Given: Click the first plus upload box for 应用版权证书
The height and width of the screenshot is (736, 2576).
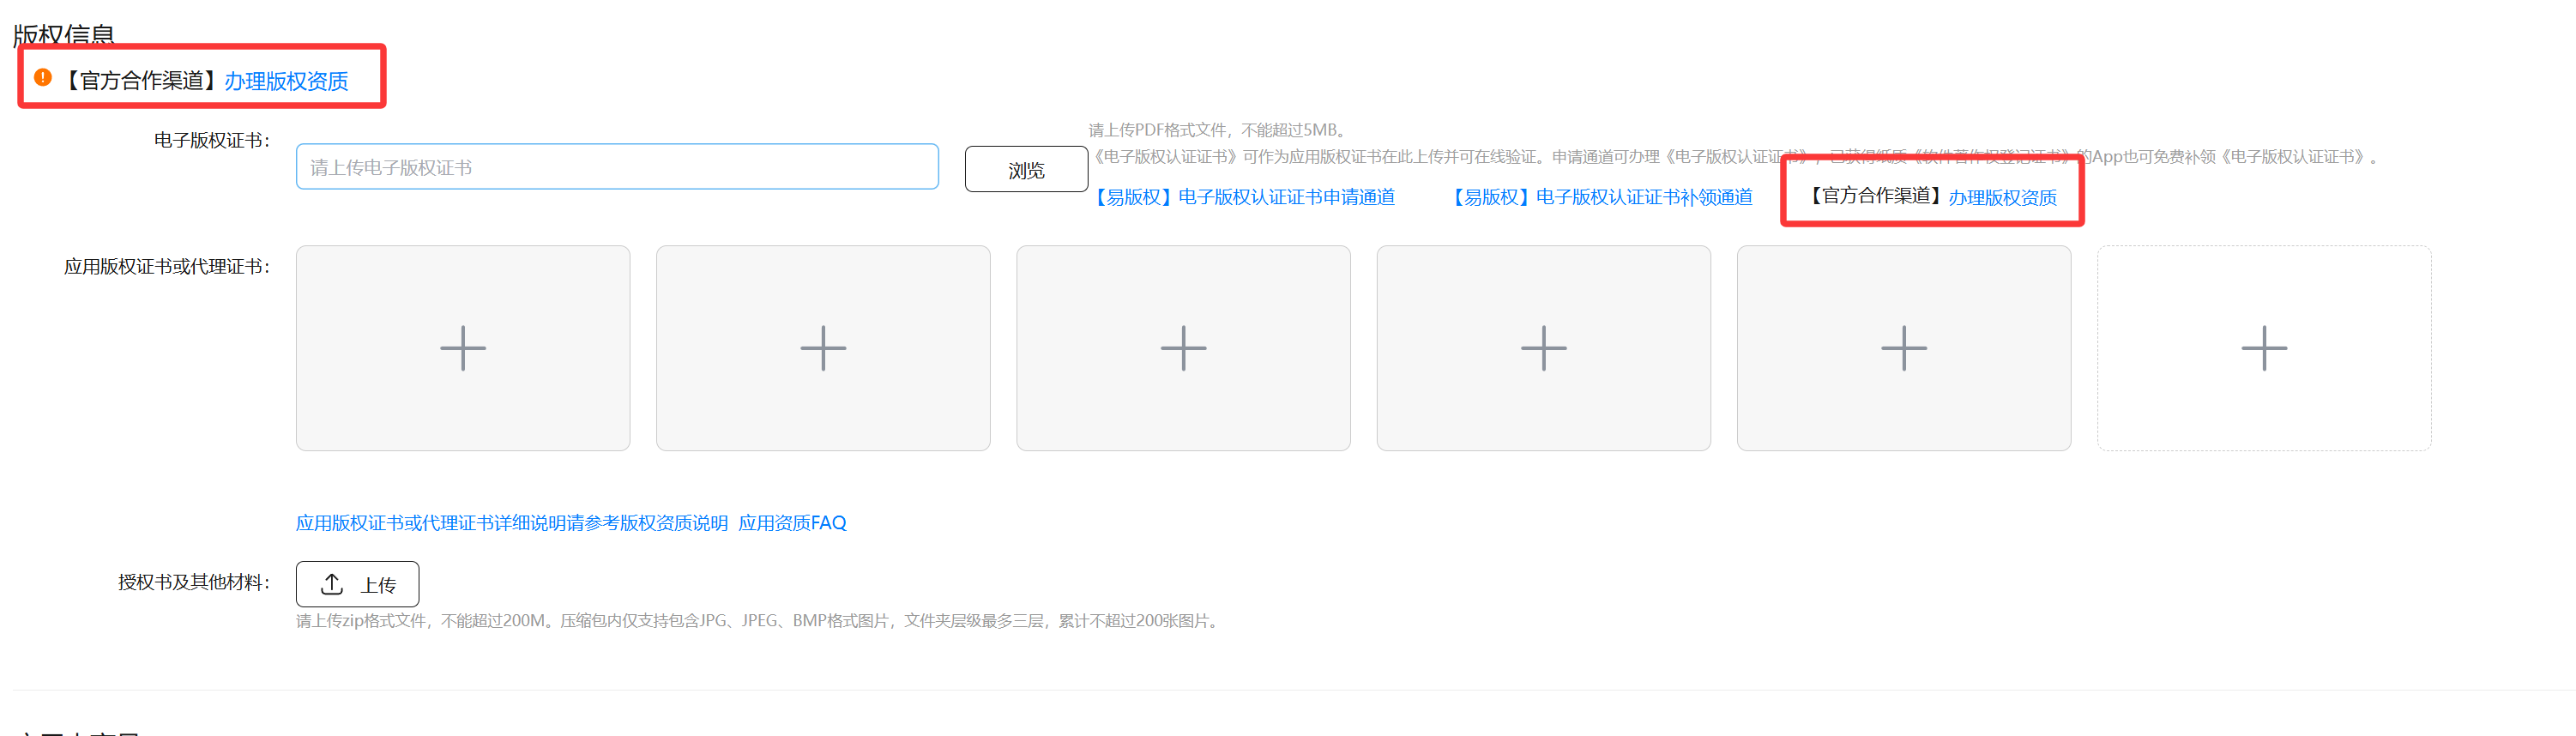Looking at the screenshot, I should pyautogui.click(x=463, y=348).
